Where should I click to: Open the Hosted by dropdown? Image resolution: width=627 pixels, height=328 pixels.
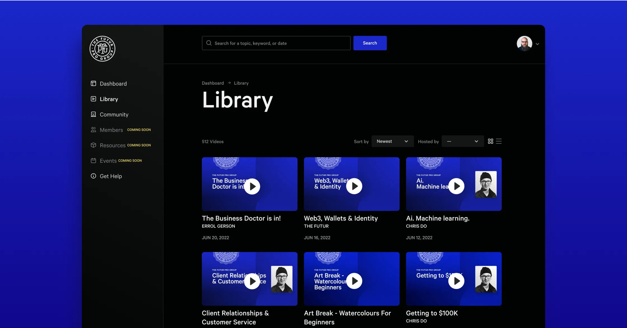[463, 141]
